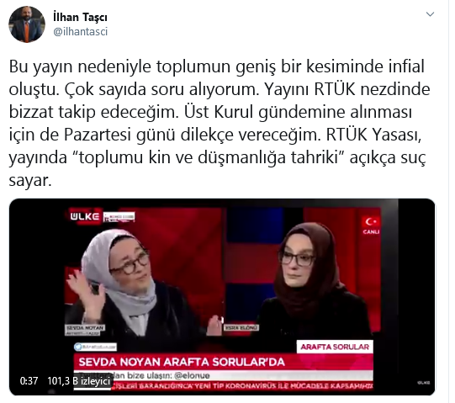
Task: Open İlhan Taşcı's profile picture
Action: (27, 24)
